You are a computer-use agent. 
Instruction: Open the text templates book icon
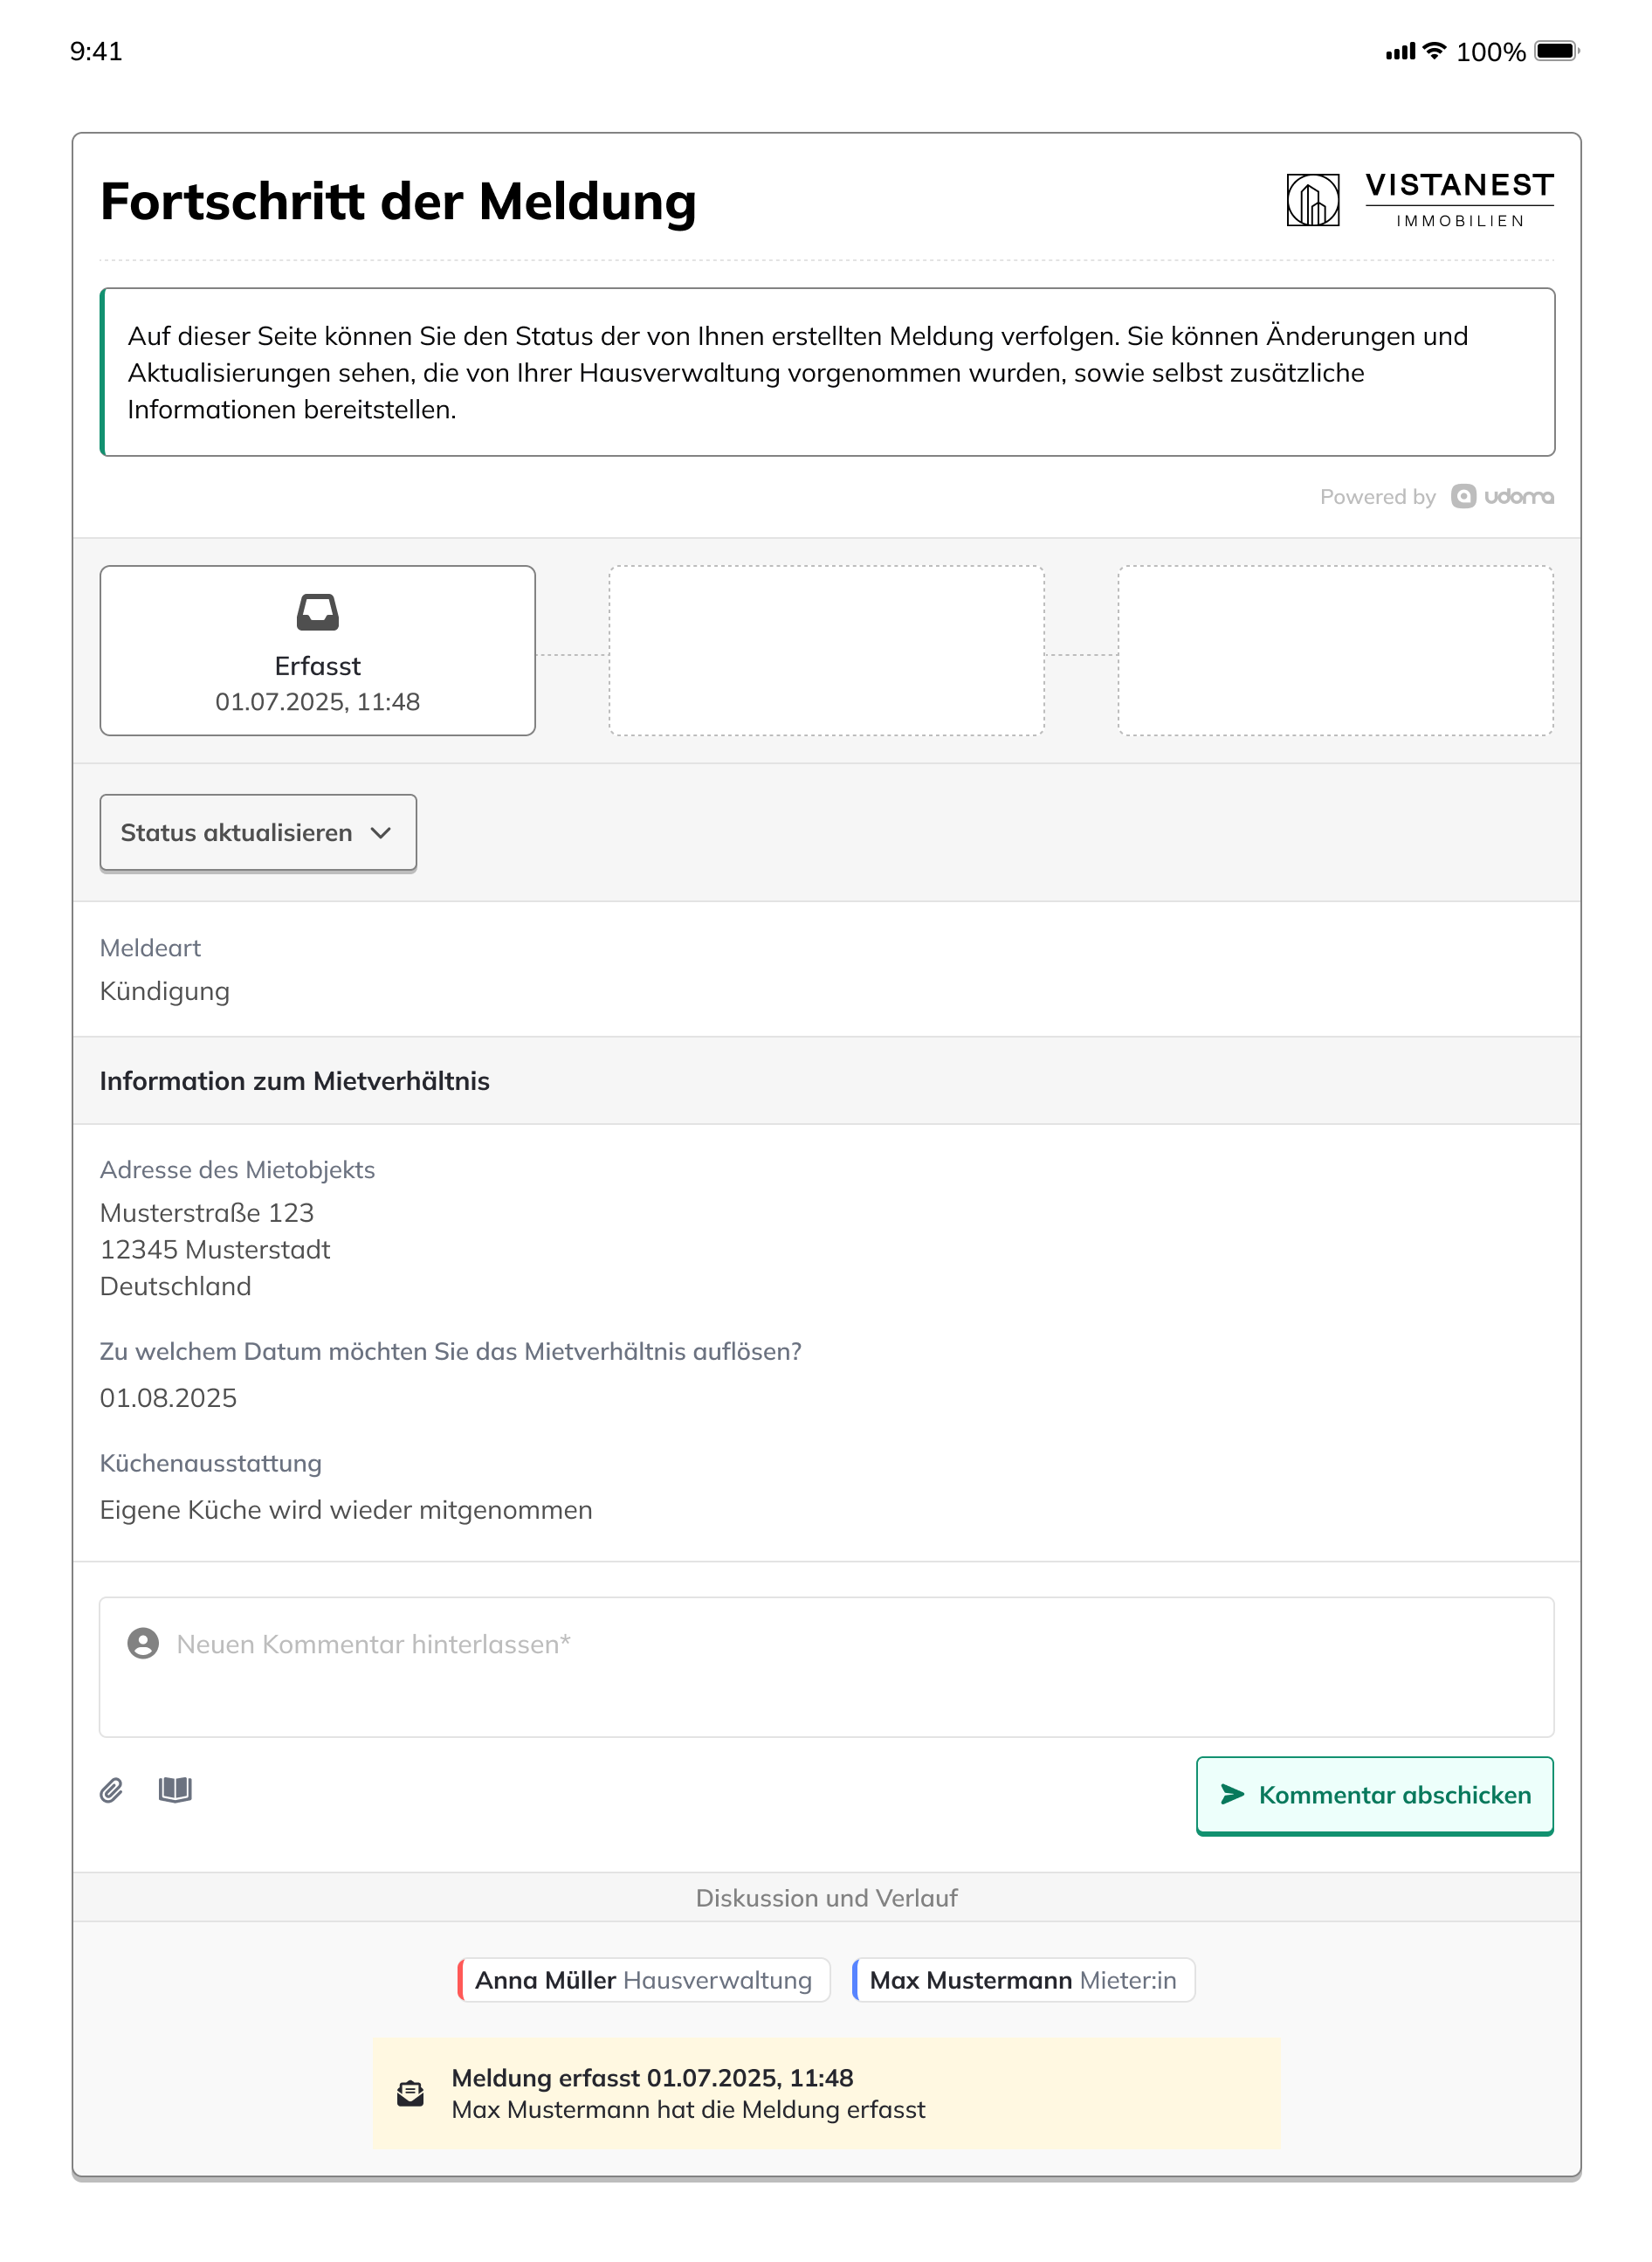coord(175,1789)
